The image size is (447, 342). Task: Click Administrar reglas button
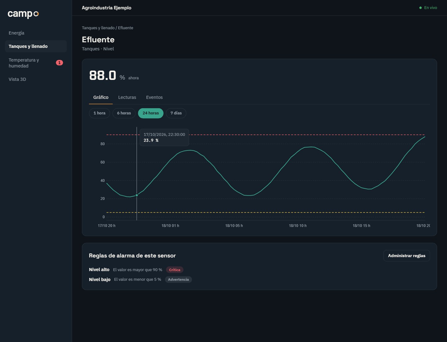tap(407, 256)
